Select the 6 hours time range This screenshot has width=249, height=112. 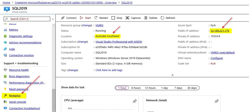point(136,88)
